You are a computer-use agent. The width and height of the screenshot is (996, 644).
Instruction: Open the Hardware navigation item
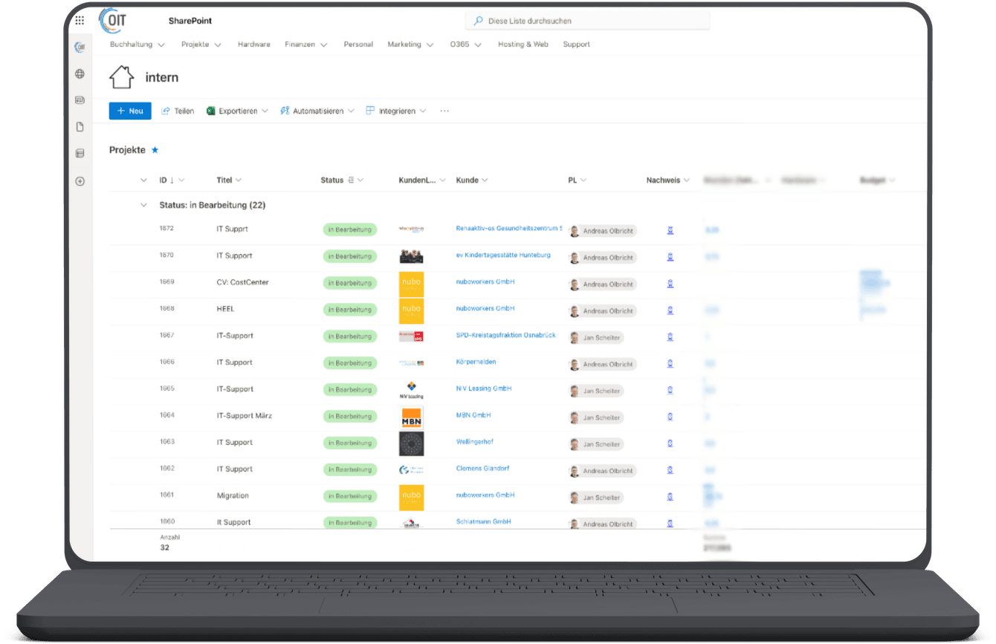(x=253, y=45)
